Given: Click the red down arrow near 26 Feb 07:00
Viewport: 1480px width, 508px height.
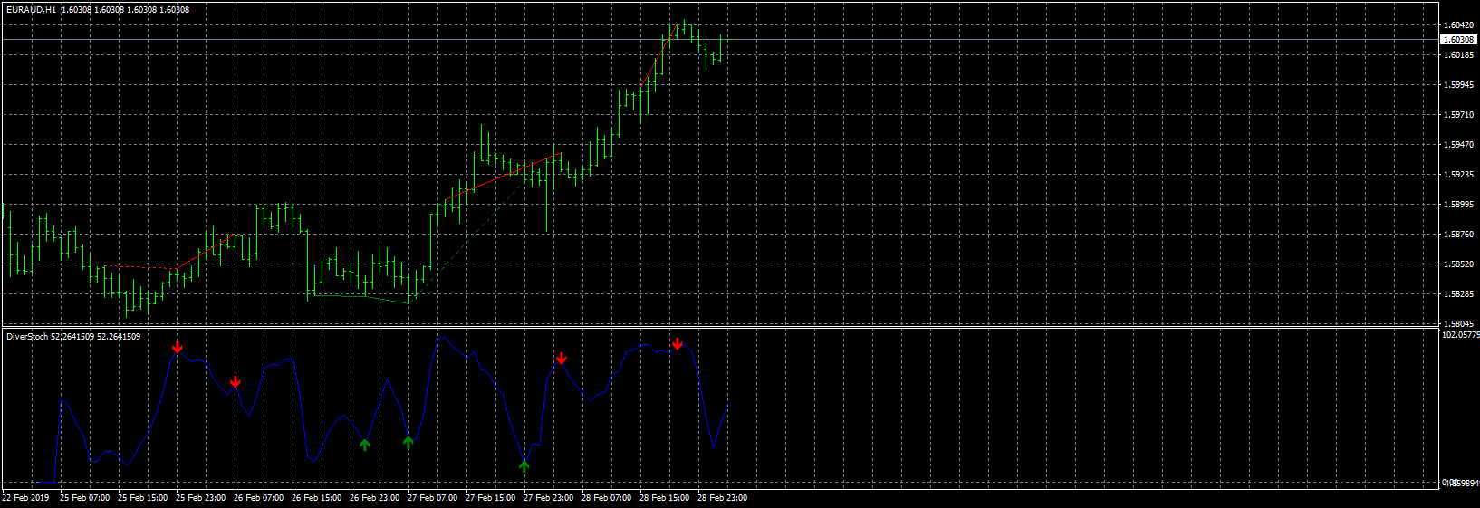Looking at the screenshot, I should [x=235, y=382].
